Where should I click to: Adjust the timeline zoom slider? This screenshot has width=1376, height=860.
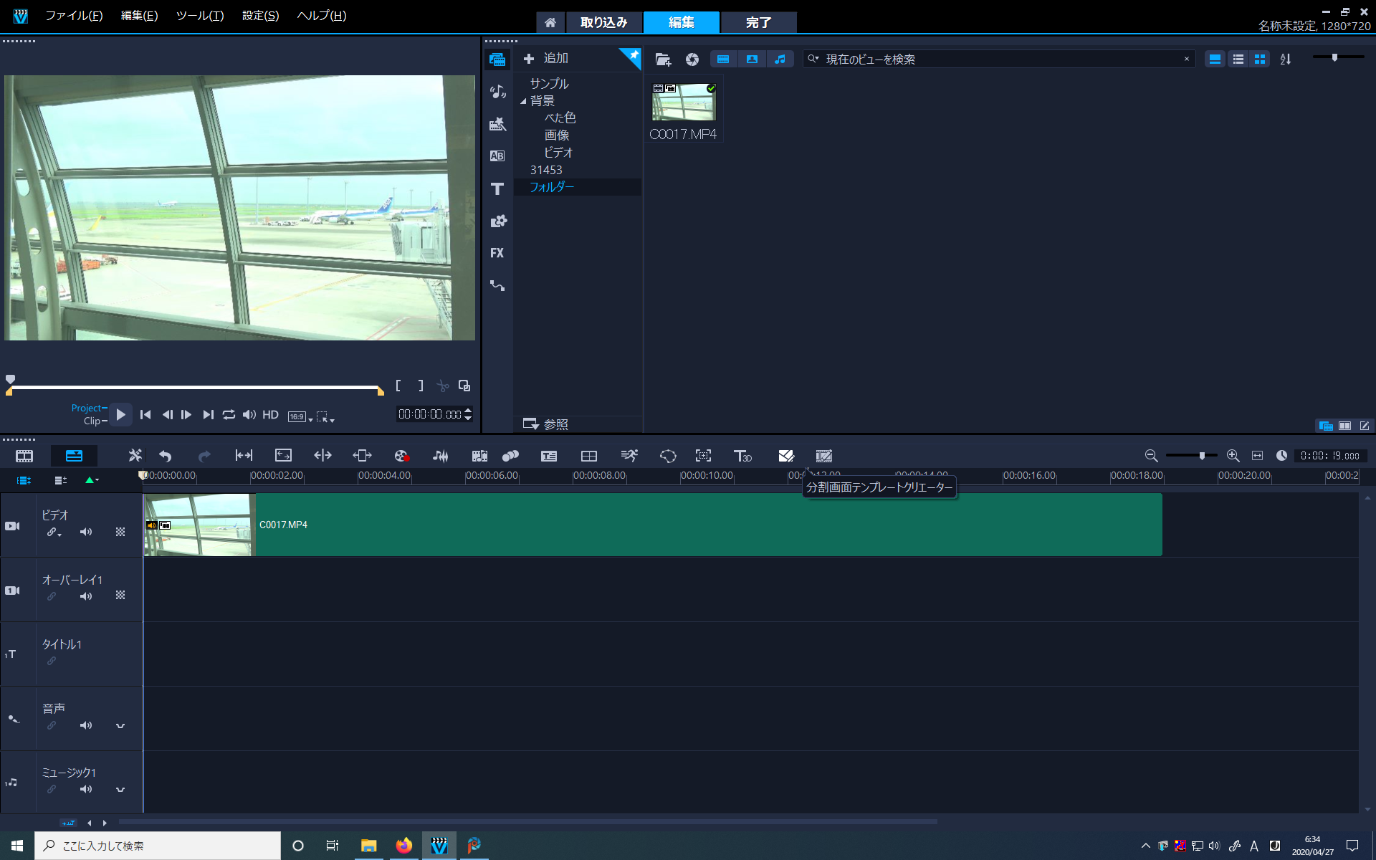click(1202, 456)
